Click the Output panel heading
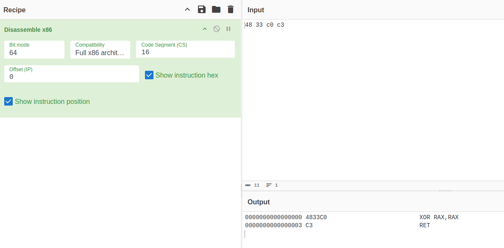The height and width of the screenshot is (248, 504). coord(259,202)
